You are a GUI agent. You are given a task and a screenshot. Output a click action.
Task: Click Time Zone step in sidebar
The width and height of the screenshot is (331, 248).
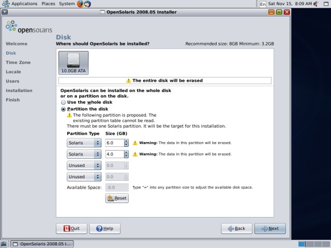(x=18, y=63)
